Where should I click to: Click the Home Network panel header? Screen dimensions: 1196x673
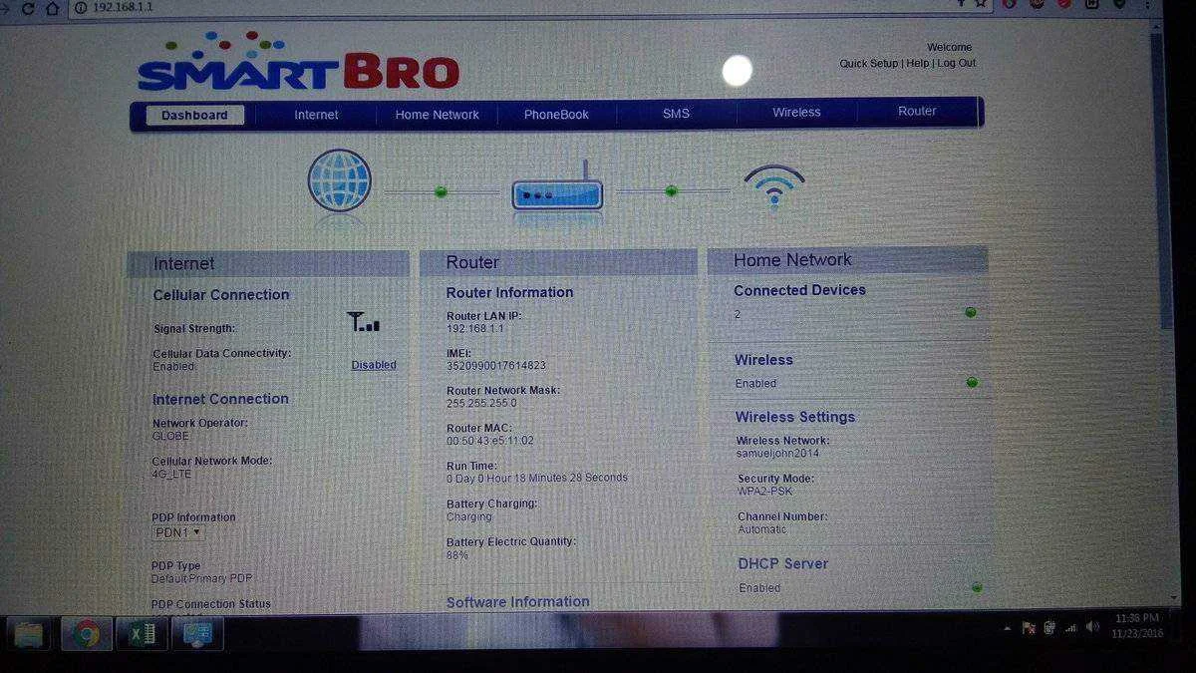pos(848,260)
